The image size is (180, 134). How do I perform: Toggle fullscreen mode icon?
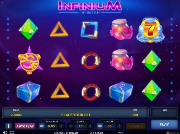coord(12,132)
